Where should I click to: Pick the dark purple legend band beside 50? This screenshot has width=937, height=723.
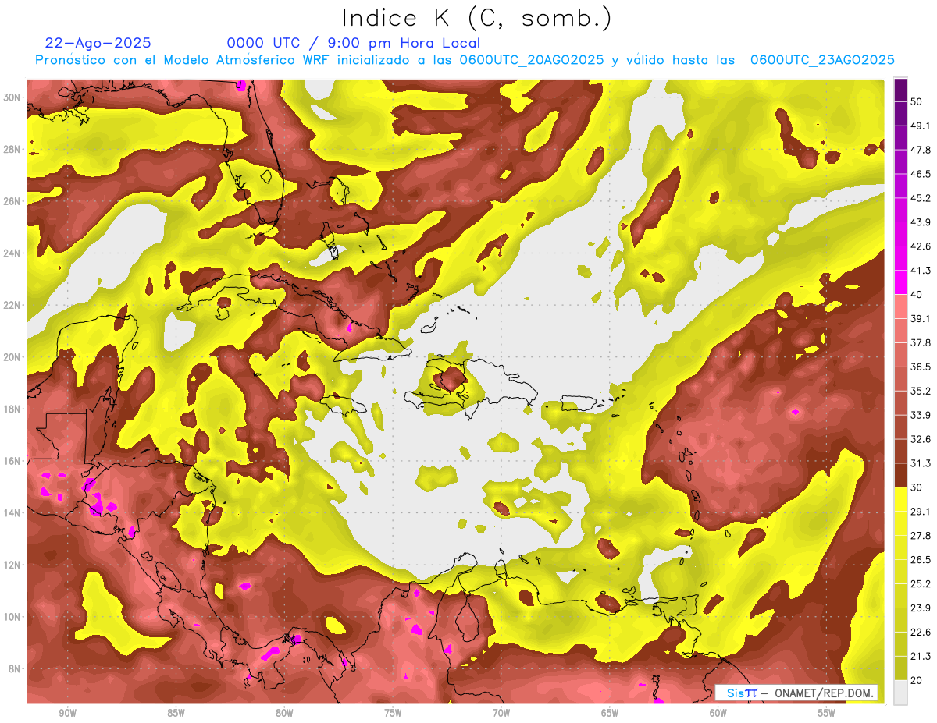coord(900,90)
